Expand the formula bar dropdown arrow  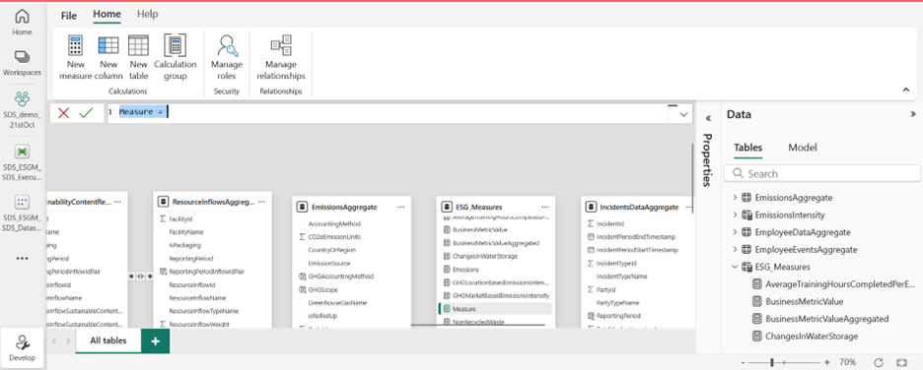683,114
